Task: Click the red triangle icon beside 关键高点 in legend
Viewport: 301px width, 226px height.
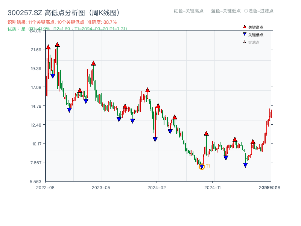Action: pos(245,27)
